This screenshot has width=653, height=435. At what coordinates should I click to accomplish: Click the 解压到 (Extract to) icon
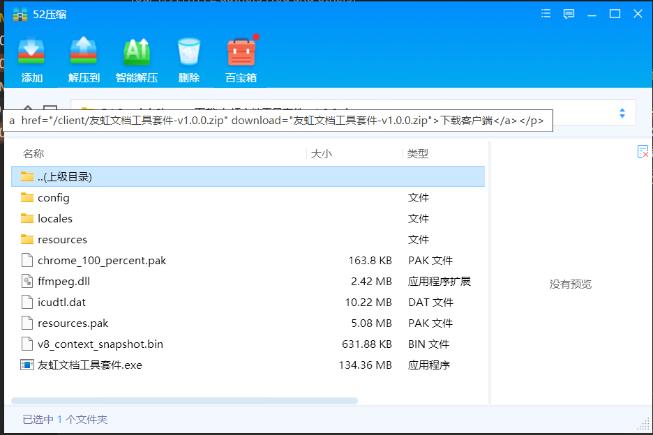(x=84, y=59)
